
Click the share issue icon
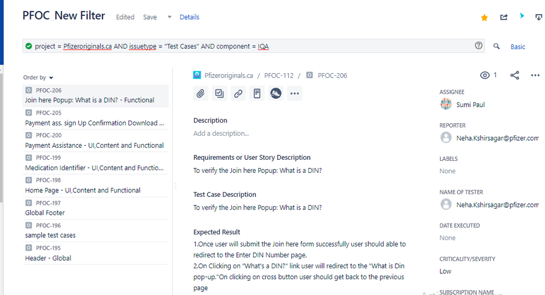(515, 75)
